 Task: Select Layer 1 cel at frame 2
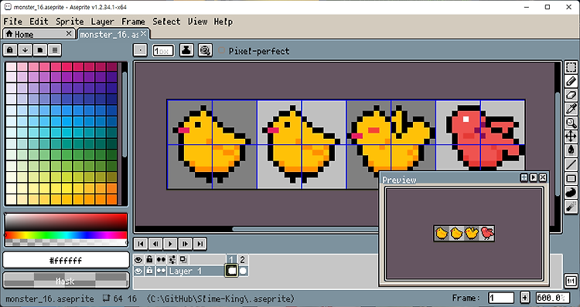coord(243,271)
